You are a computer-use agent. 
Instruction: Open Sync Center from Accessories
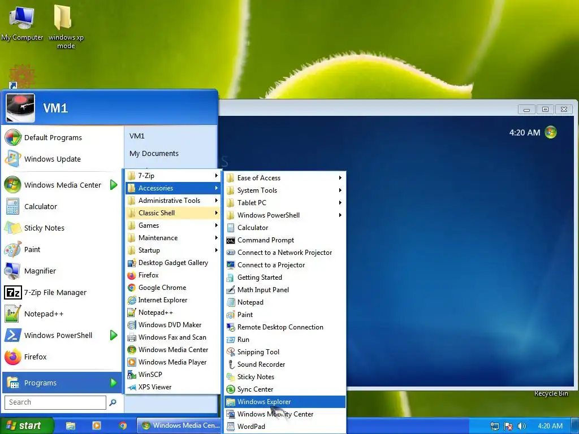pos(285,389)
